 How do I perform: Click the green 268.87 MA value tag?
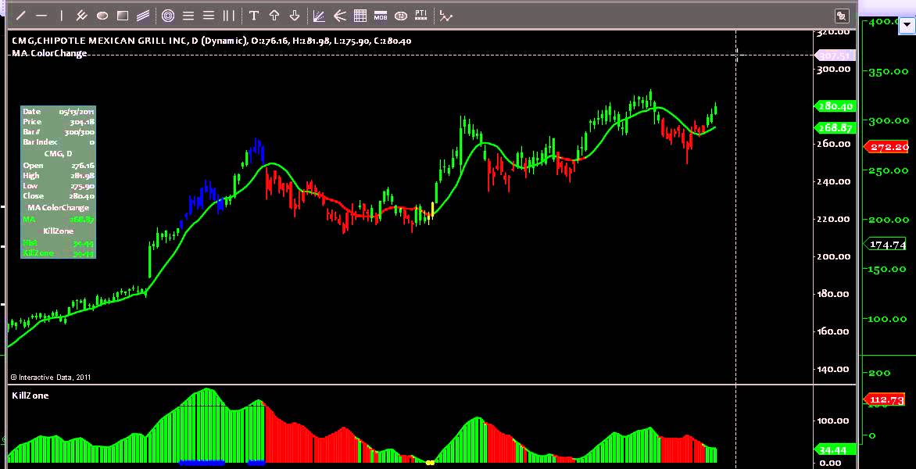(x=835, y=127)
